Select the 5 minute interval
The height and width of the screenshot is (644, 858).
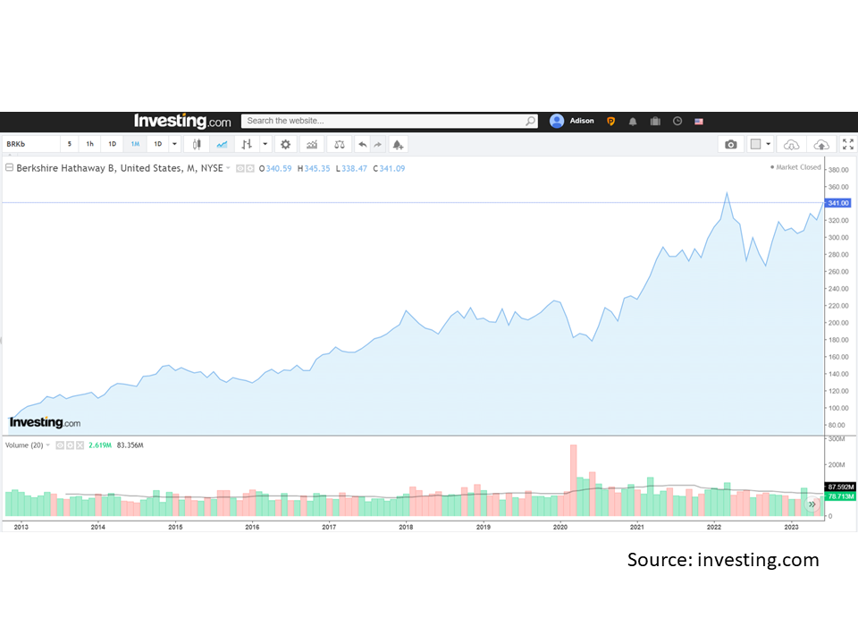coord(70,144)
